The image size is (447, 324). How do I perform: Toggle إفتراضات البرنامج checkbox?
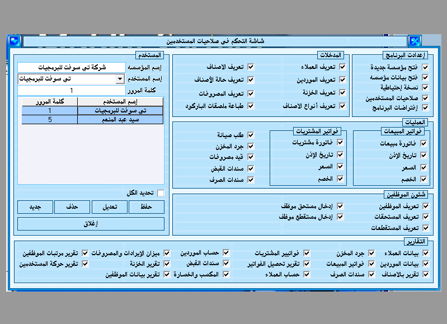click(425, 107)
